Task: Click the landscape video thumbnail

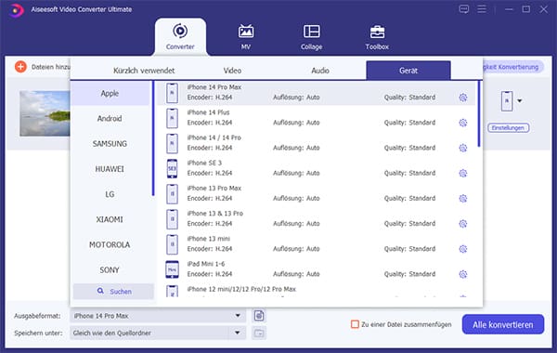Action: pos(45,113)
